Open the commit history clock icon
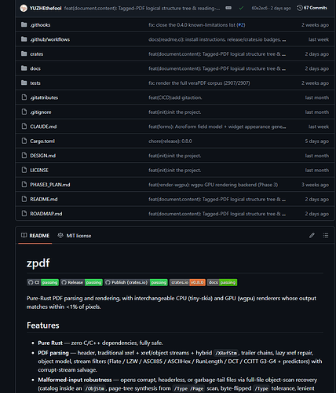Viewport: 336px width, 393px height. tap(299, 8)
